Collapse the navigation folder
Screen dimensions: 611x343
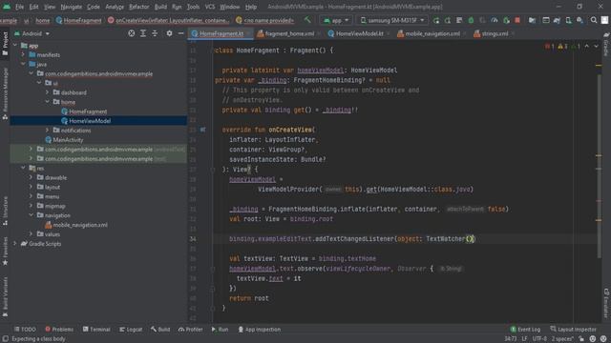pyautogui.click(x=32, y=215)
